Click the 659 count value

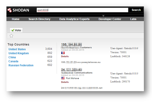point(50,57)
